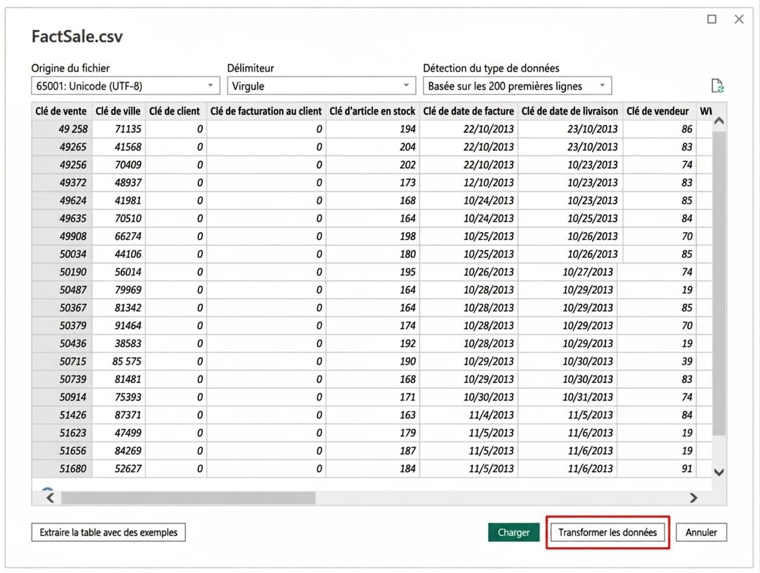This screenshot has width=760, height=573.
Task: Click the stock item cell 173
Action: coord(373,183)
